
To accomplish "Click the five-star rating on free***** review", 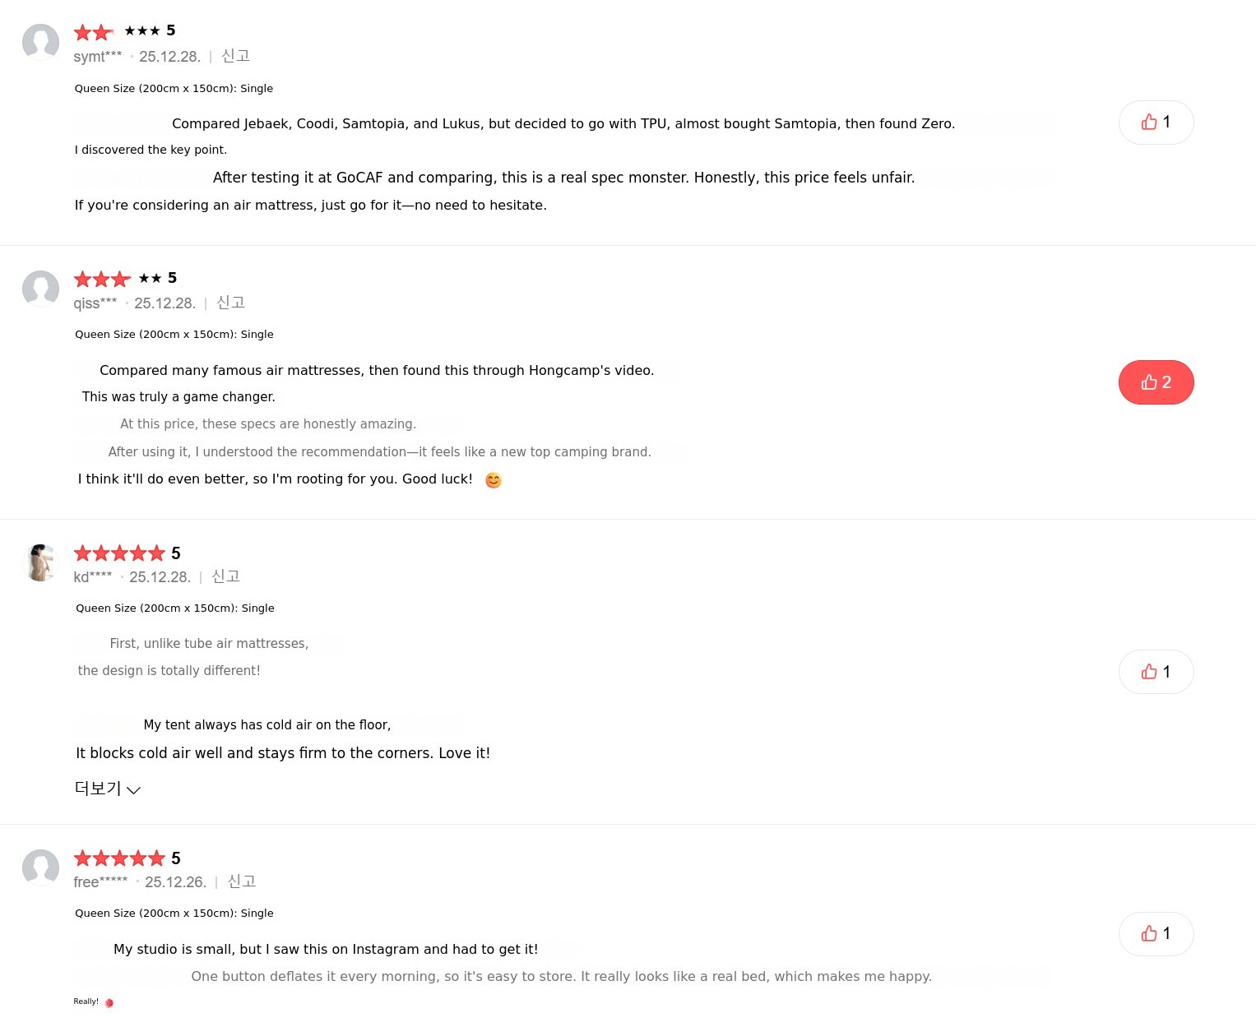I will [119, 858].
